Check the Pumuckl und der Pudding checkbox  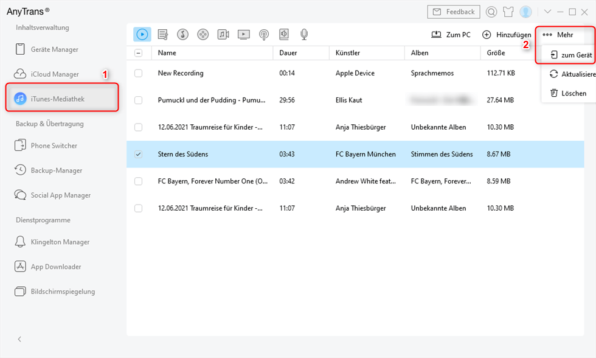[x=139, y=100]
